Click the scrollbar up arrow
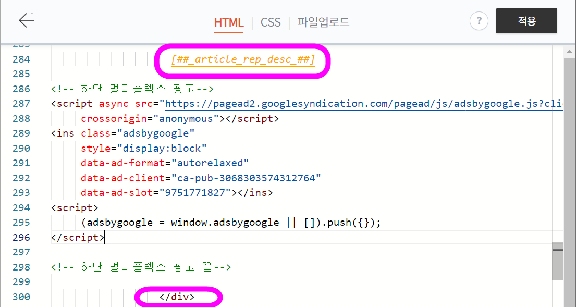The image size is (576, 307). coord(569,53)
